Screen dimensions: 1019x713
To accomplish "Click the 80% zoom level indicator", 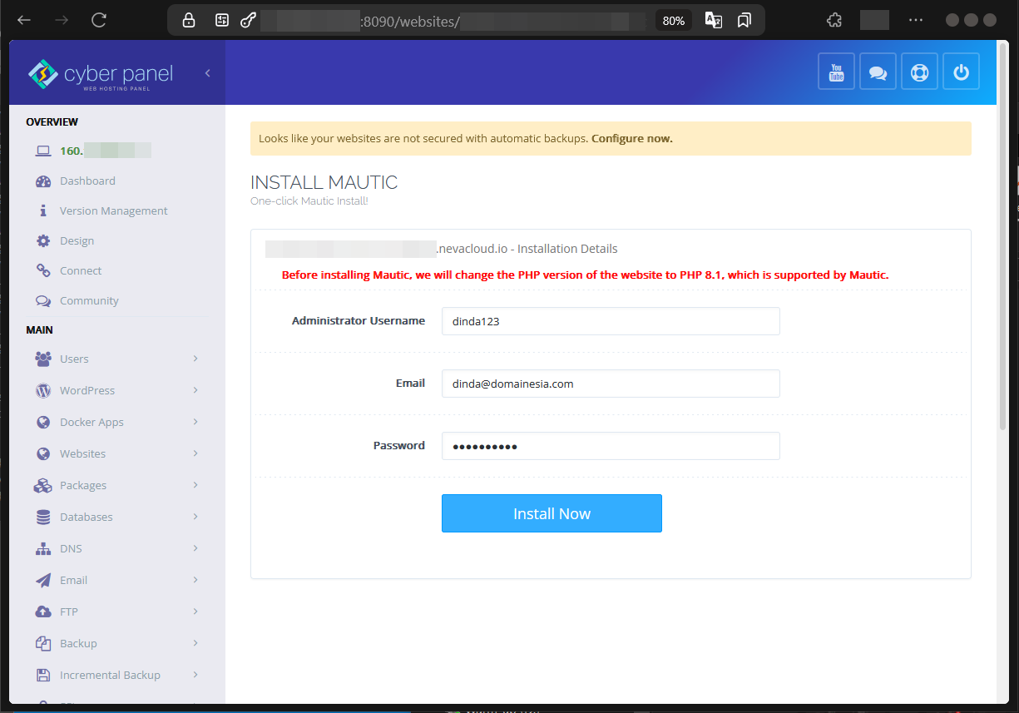I will [x=674, y=21].
